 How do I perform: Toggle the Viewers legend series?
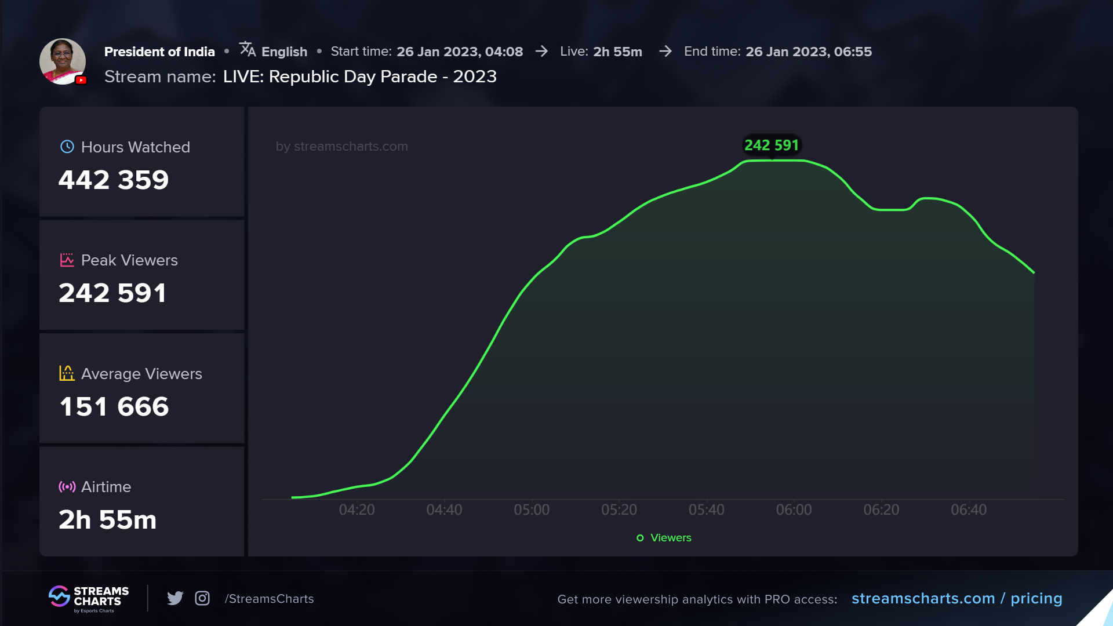[664, 538]
